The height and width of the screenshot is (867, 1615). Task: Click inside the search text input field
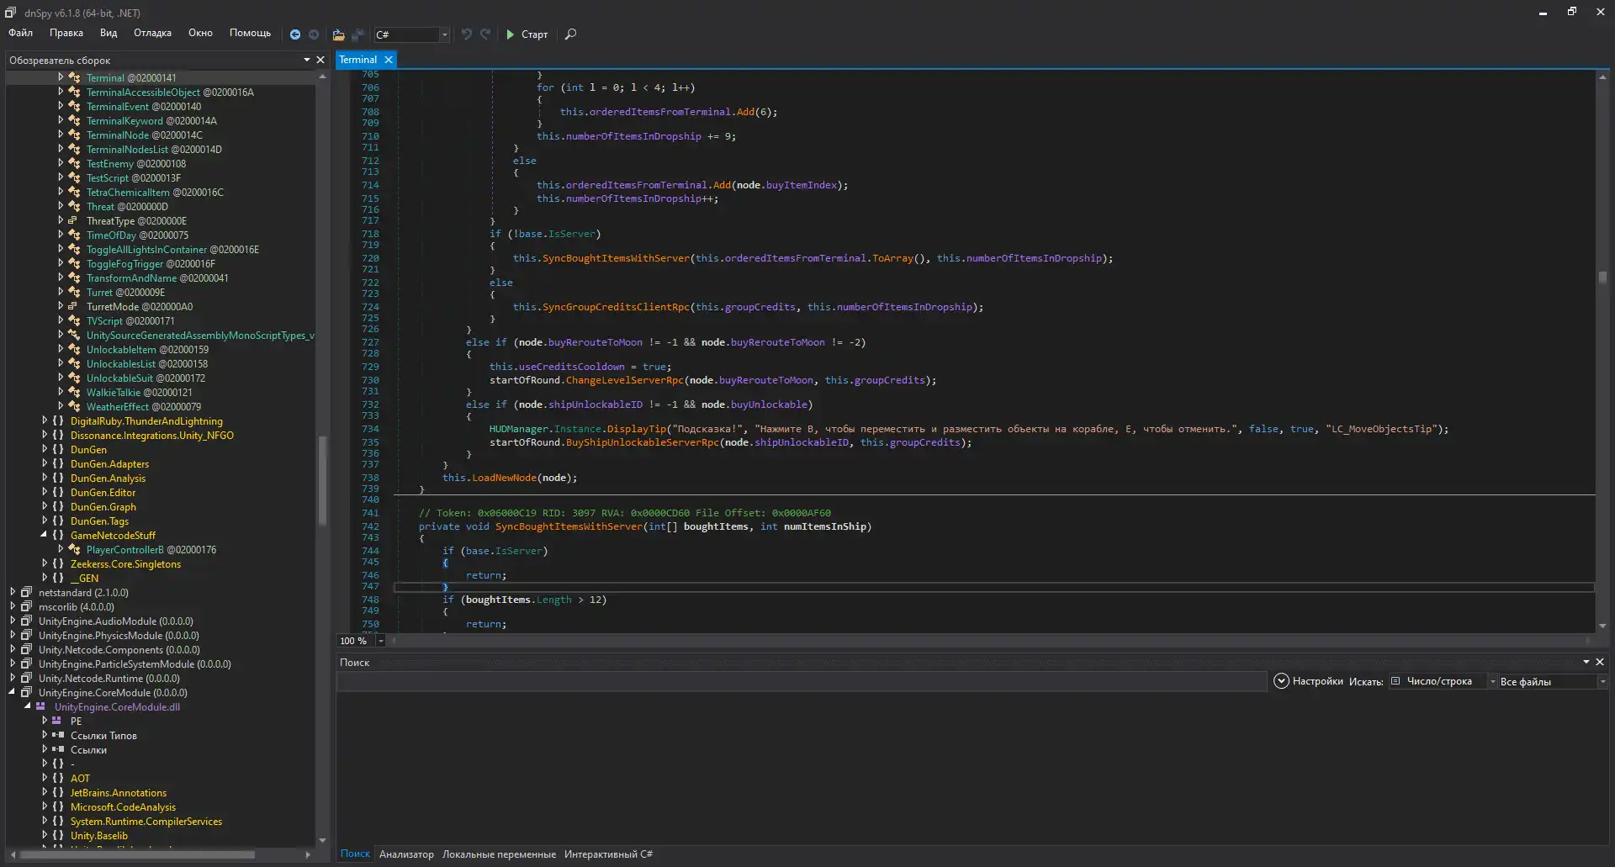click(x=802, y=682)
